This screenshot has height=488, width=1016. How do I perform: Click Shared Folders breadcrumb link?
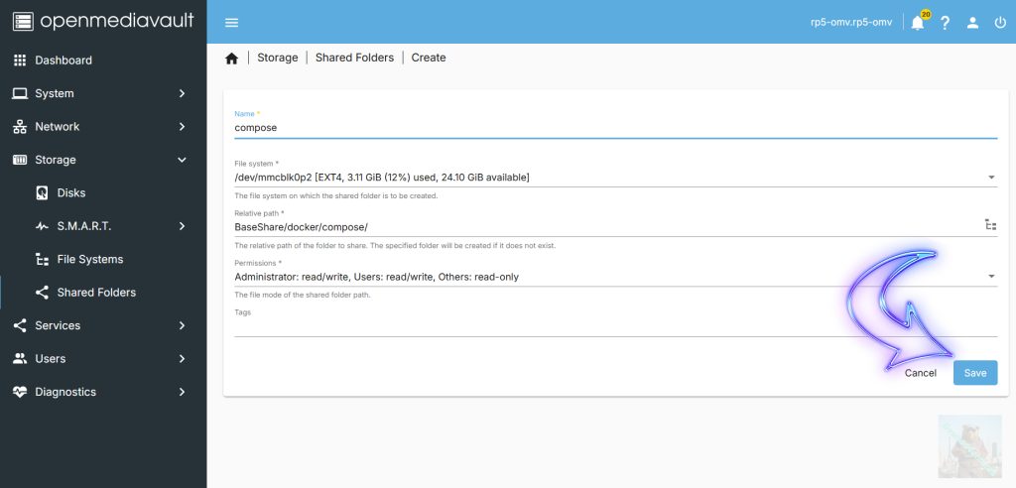point(354,58)
